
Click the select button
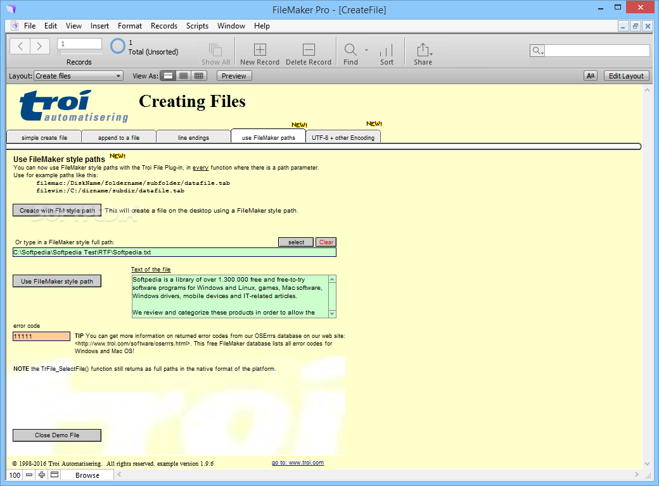coord(296,242)
